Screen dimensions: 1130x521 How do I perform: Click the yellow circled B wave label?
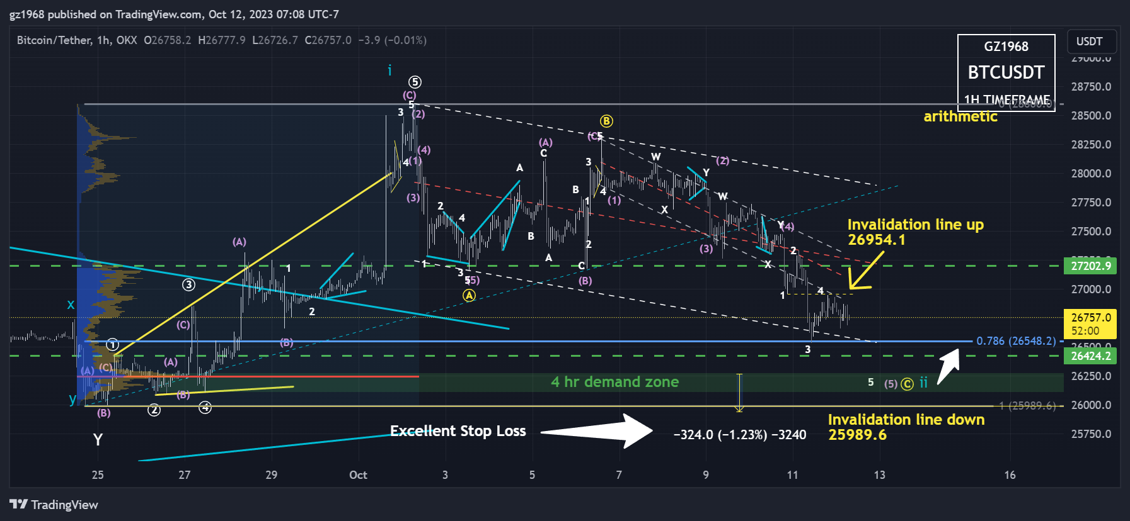(606, 121)
